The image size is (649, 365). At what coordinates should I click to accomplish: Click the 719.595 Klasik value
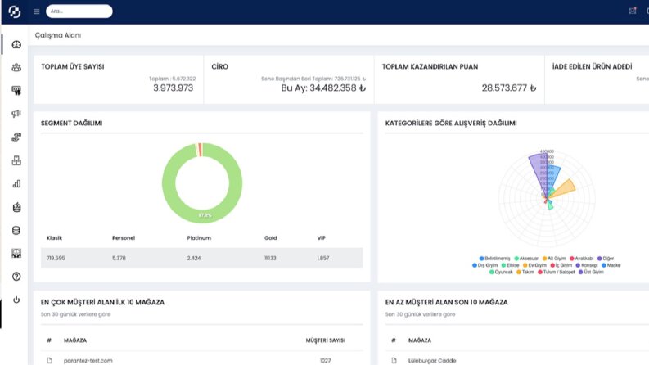(x=56, y=259)
